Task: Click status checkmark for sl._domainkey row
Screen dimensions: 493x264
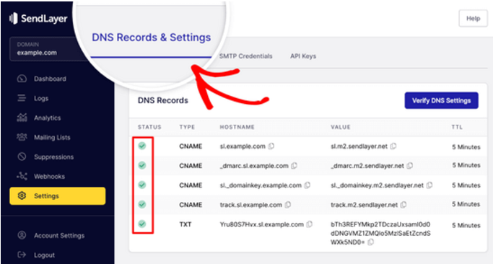Action: 142,185
